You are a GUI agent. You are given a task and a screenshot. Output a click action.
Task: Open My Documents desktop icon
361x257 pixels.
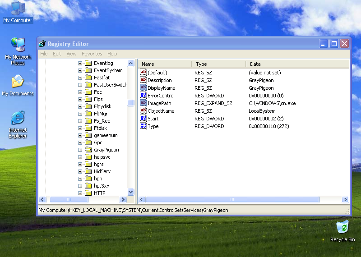[x=18, y=85]
